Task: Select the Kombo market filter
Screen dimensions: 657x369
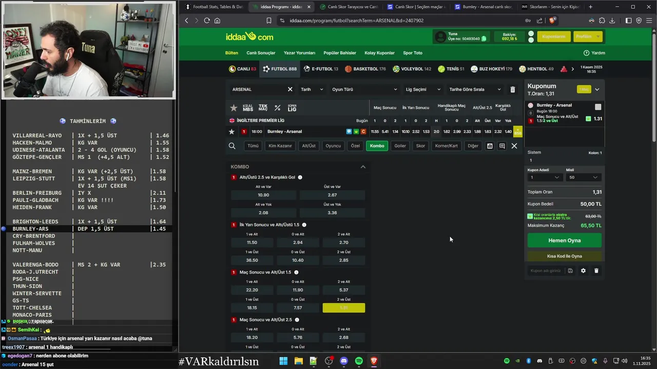Action: tap(377, 146)
